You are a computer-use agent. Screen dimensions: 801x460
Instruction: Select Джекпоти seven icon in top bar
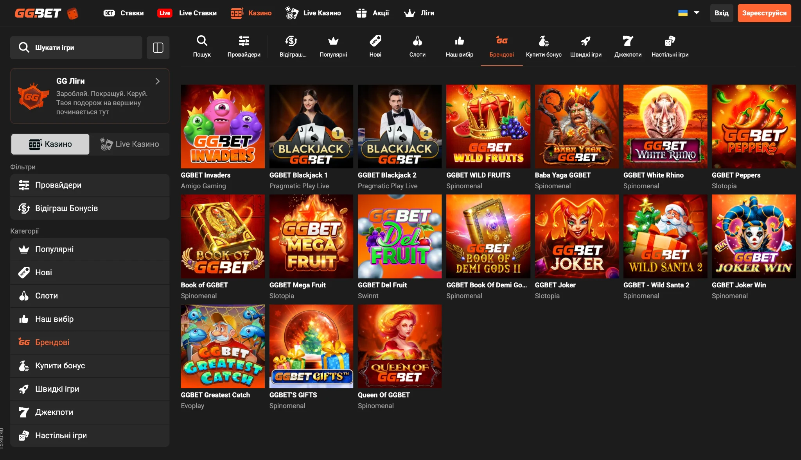click(628, 41)
